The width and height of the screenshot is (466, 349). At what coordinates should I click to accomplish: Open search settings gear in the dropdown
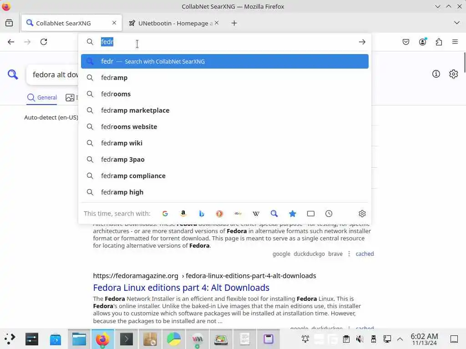tap(362, 214)
